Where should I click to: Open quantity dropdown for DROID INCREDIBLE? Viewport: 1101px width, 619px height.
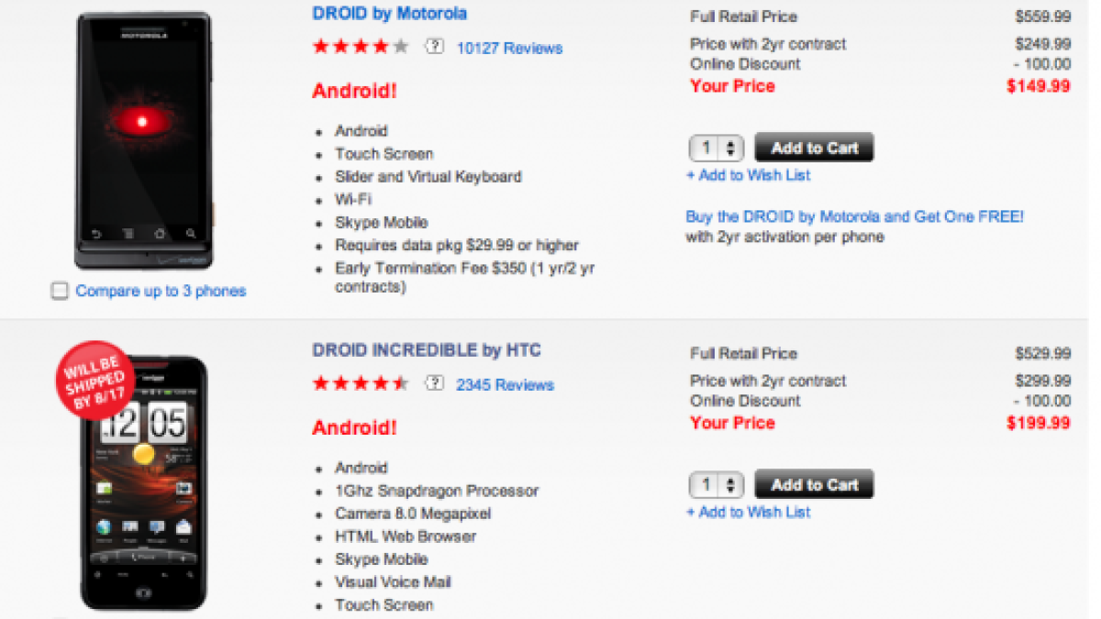coord(717,485)
